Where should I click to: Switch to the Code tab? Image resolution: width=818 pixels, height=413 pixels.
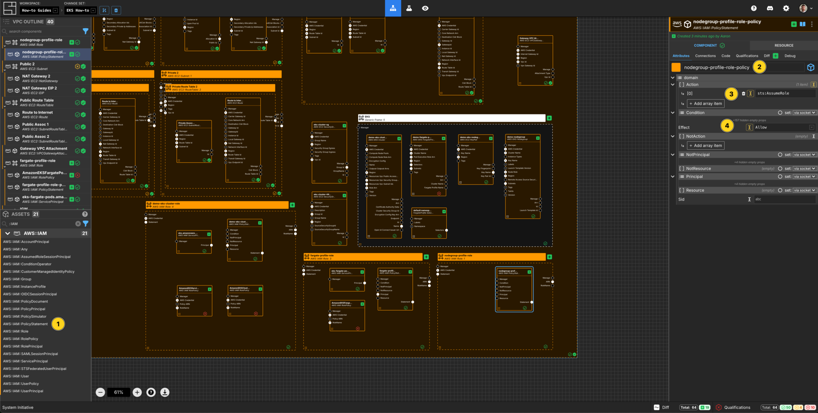[726, 56]
